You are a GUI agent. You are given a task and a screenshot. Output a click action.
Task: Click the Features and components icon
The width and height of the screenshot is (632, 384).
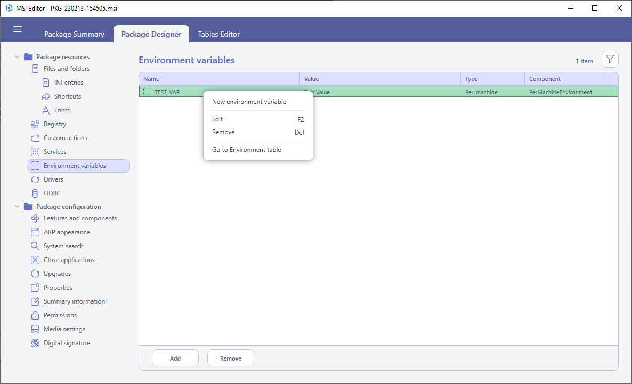coord(35,218)
